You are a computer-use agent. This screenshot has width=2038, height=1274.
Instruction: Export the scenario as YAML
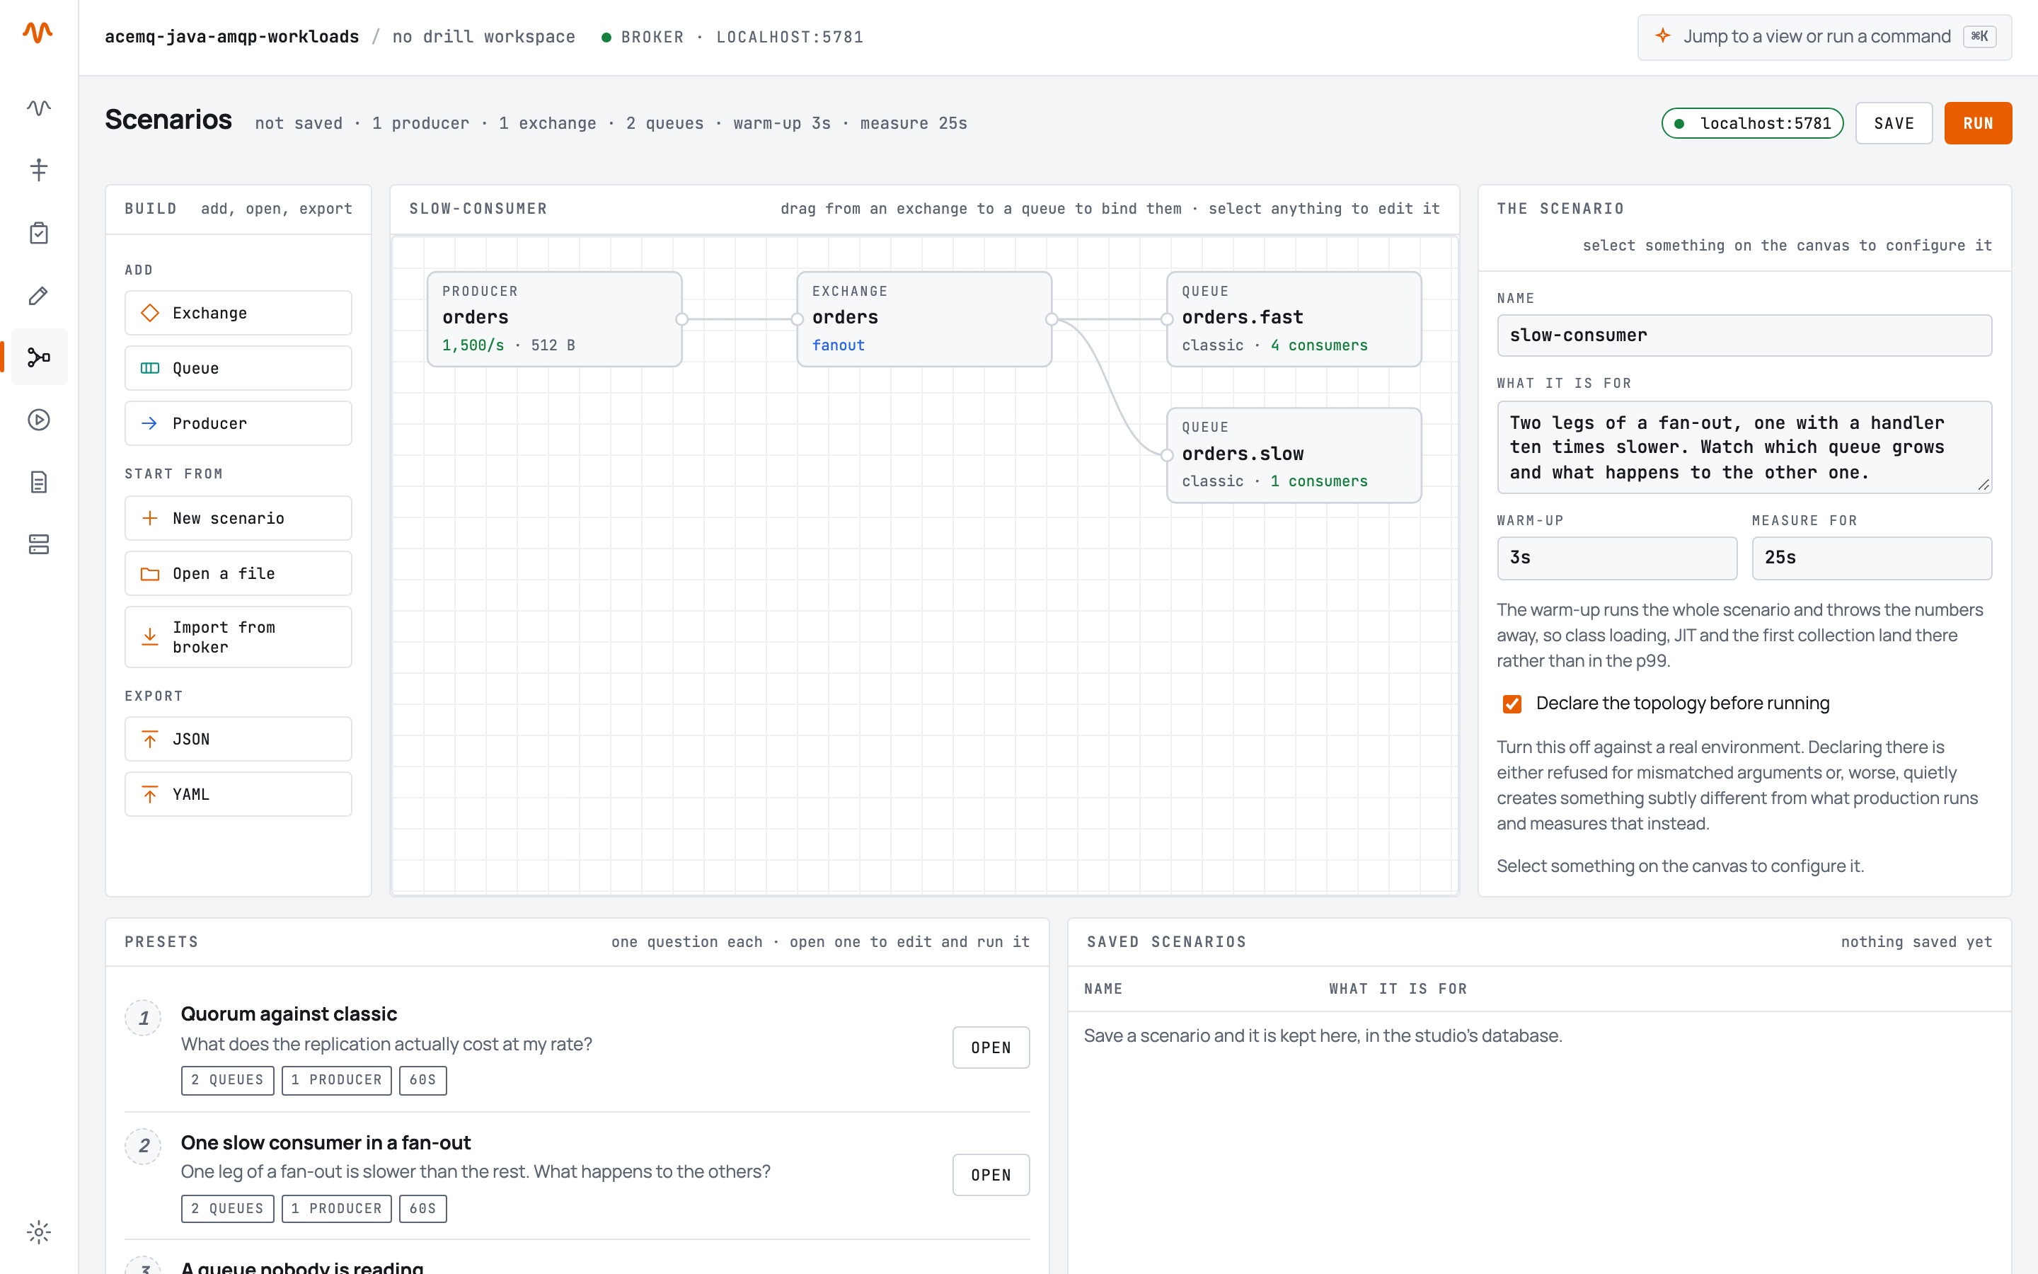tap(238, 793)
